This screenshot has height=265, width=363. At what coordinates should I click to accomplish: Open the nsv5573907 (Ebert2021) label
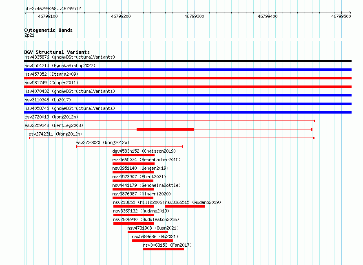(139, 177)
